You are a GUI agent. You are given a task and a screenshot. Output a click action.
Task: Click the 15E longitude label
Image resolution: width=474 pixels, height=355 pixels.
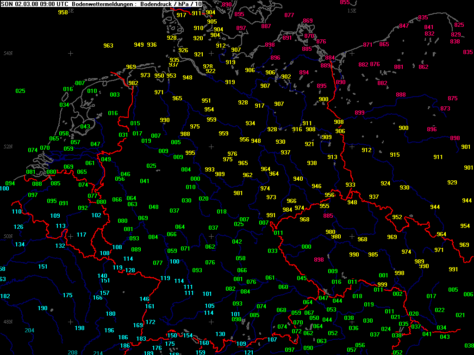(x=352, y=10)
